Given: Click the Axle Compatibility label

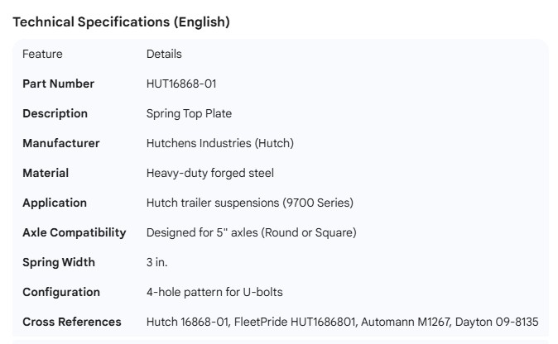Looking at the screenshot, I should tap(74, 232).
